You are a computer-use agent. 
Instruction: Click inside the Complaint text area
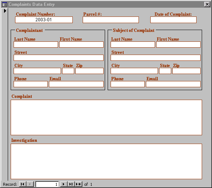(x=107, y=118)
